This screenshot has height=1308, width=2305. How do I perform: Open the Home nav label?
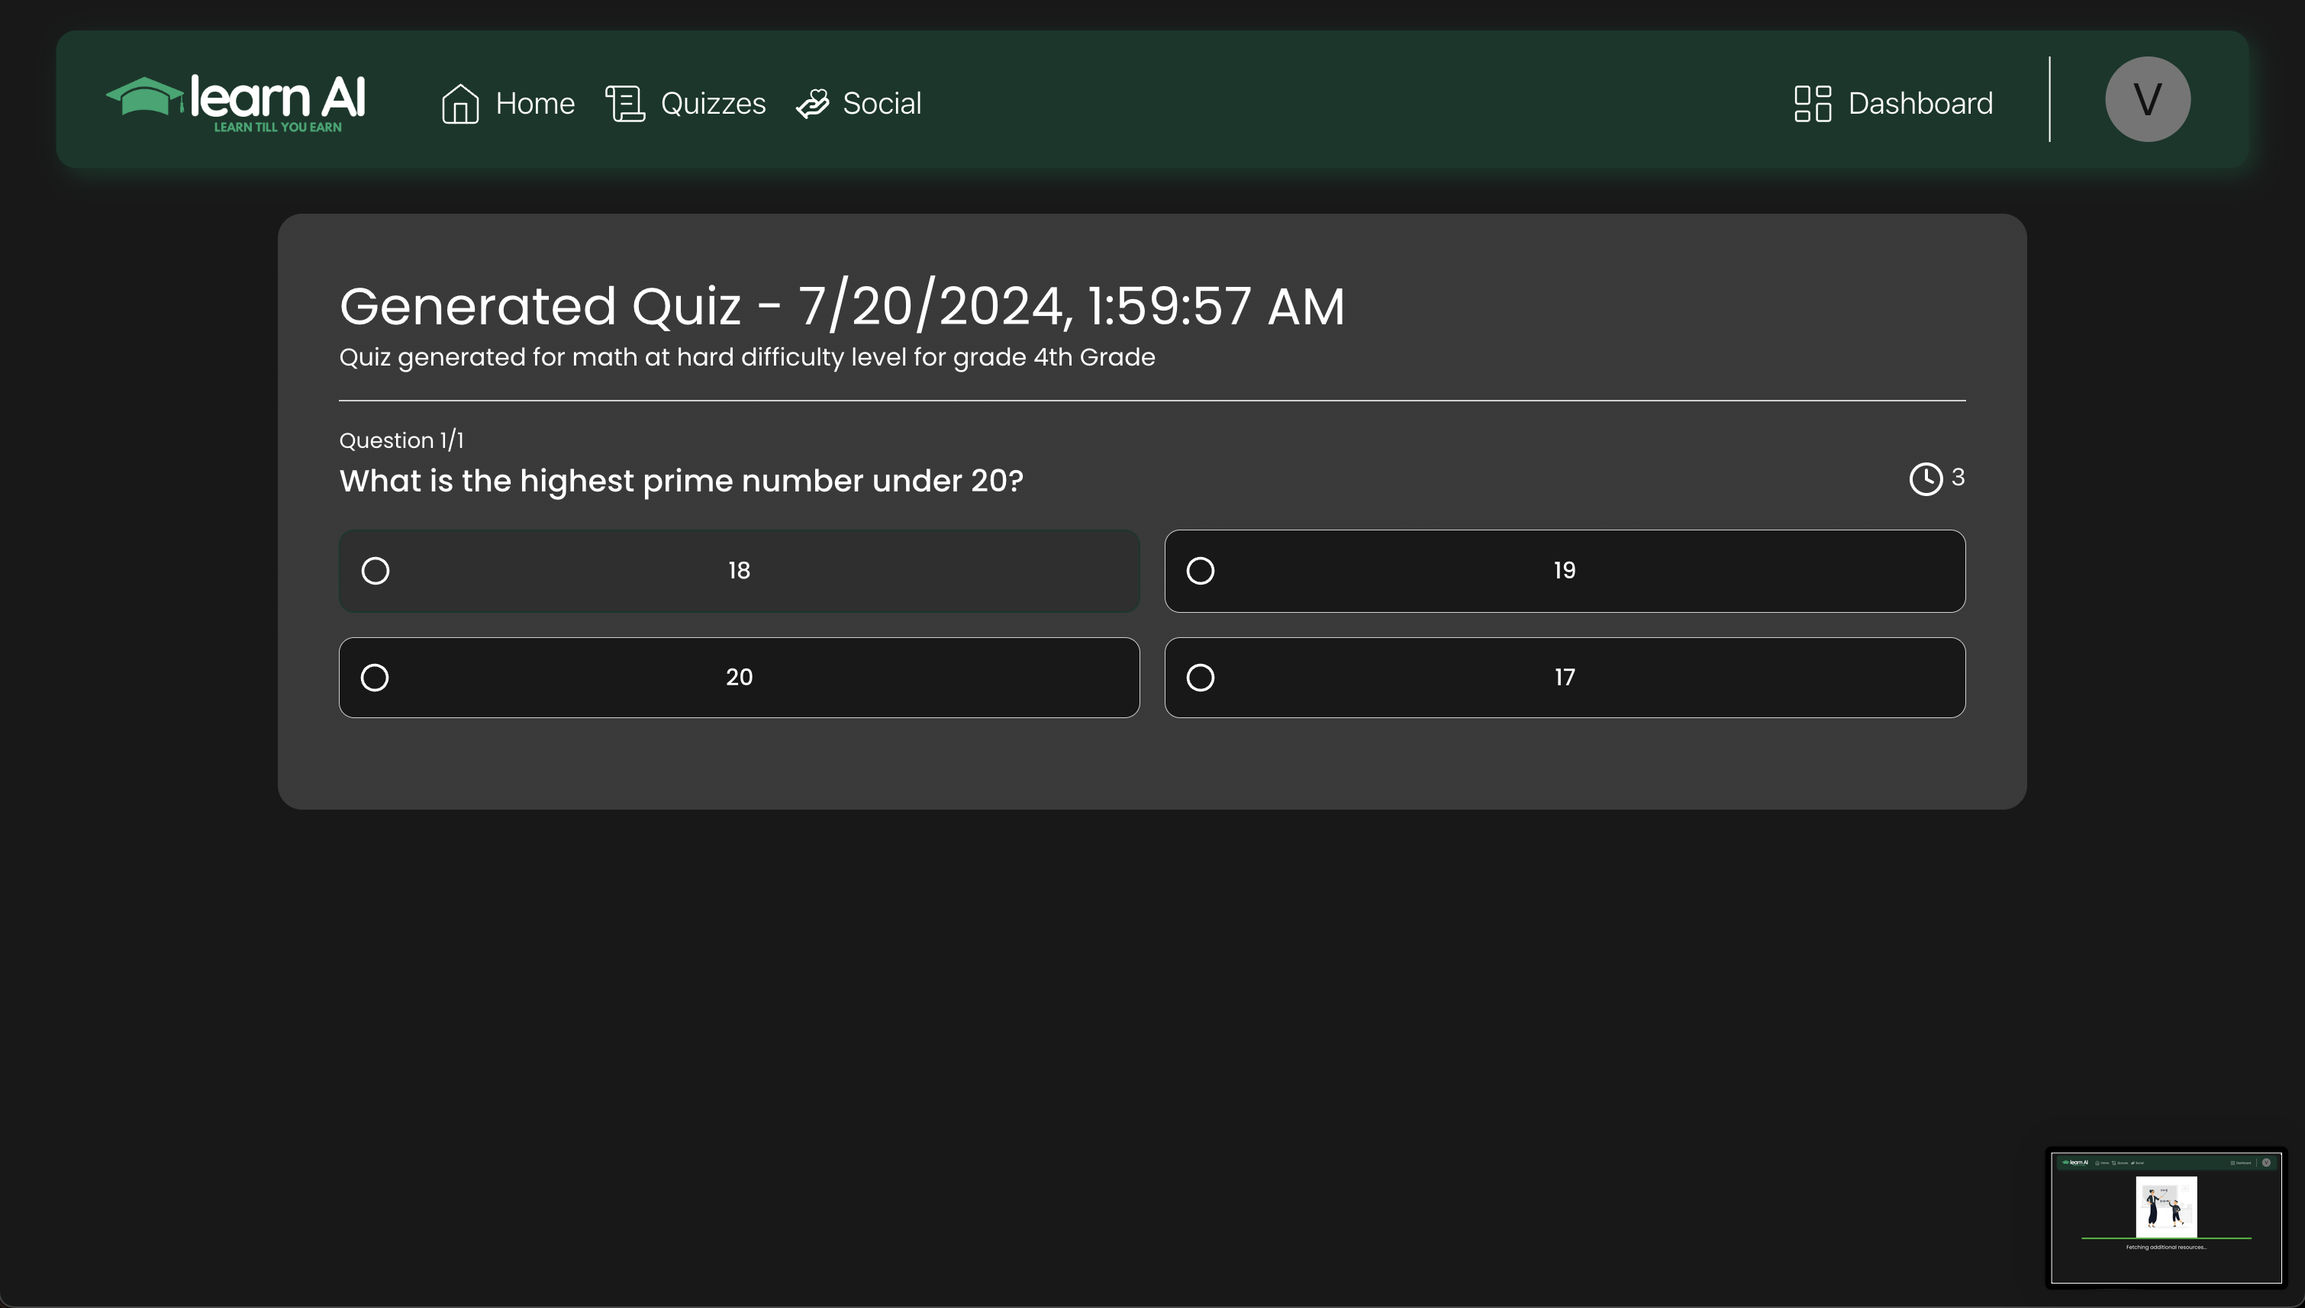pos(534,103)
